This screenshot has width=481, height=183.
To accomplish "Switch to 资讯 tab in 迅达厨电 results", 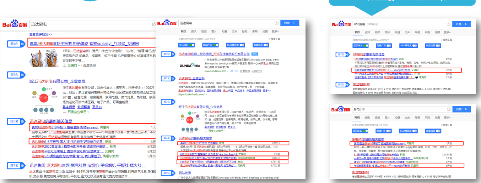I will pyautogui.click(x=194, y=31).
